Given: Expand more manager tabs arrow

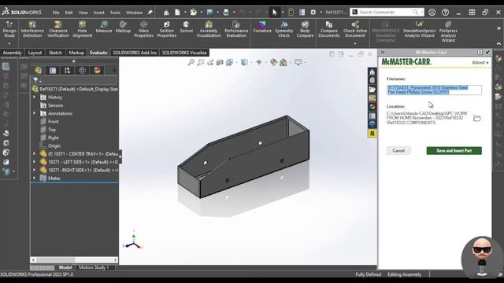Looking at the screenshot, I should [x=113, y=70].
